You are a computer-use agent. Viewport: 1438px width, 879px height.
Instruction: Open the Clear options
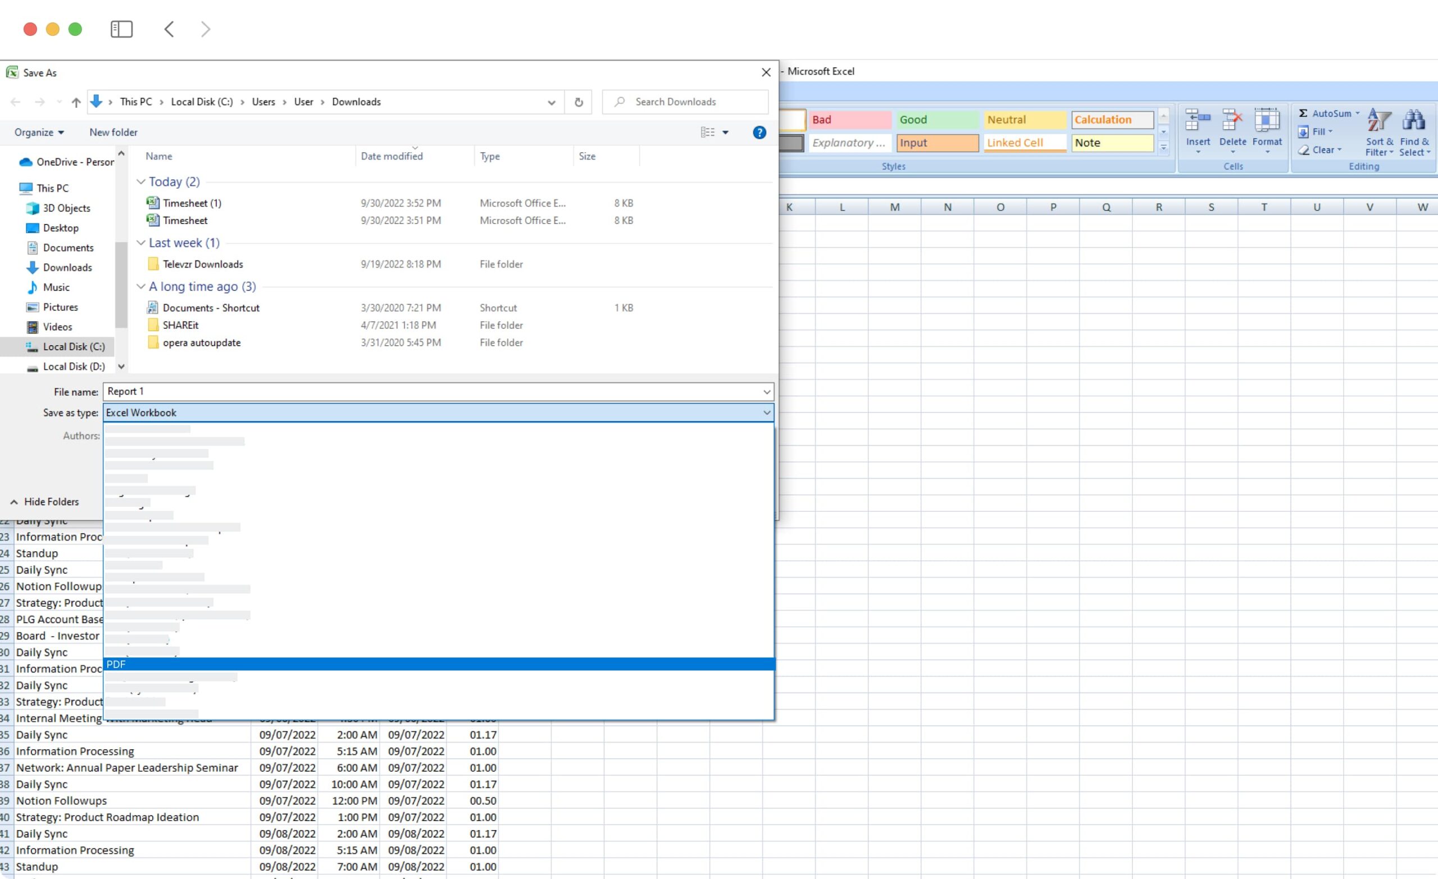tap(1319, 150)
